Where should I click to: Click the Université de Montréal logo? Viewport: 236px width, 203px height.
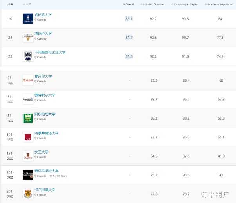pyautogui.click(x=28, y=99)
